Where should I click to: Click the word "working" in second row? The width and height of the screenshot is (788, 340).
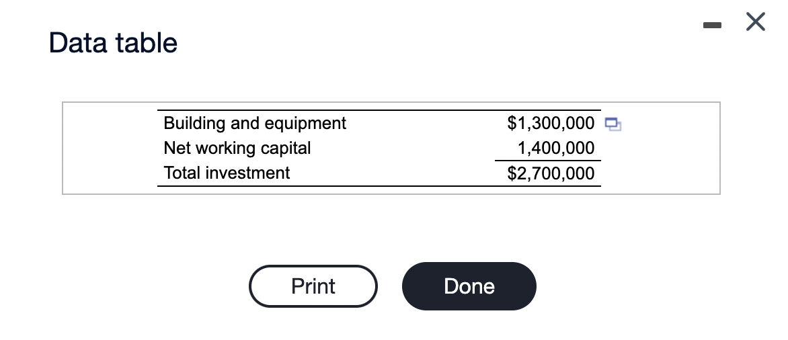click(225, 148)
